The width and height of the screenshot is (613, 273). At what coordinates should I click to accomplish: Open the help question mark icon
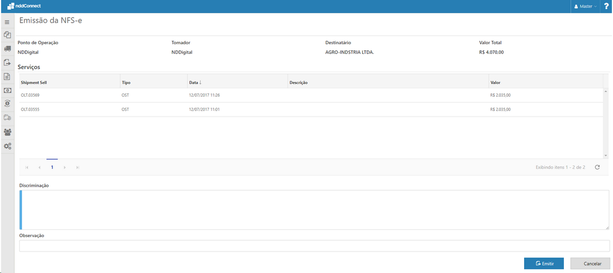(x=606, y=6)
